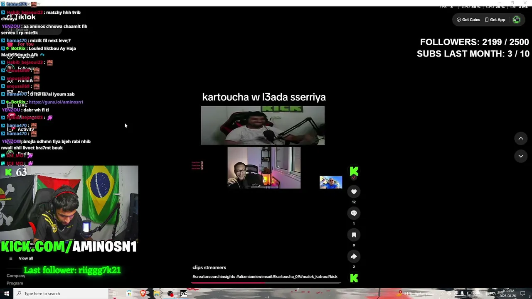The width and height of the screenshot is (532, 299).
Task: Open the guns.lol/aminosn1 link in chat
Action: coord(56,102)
